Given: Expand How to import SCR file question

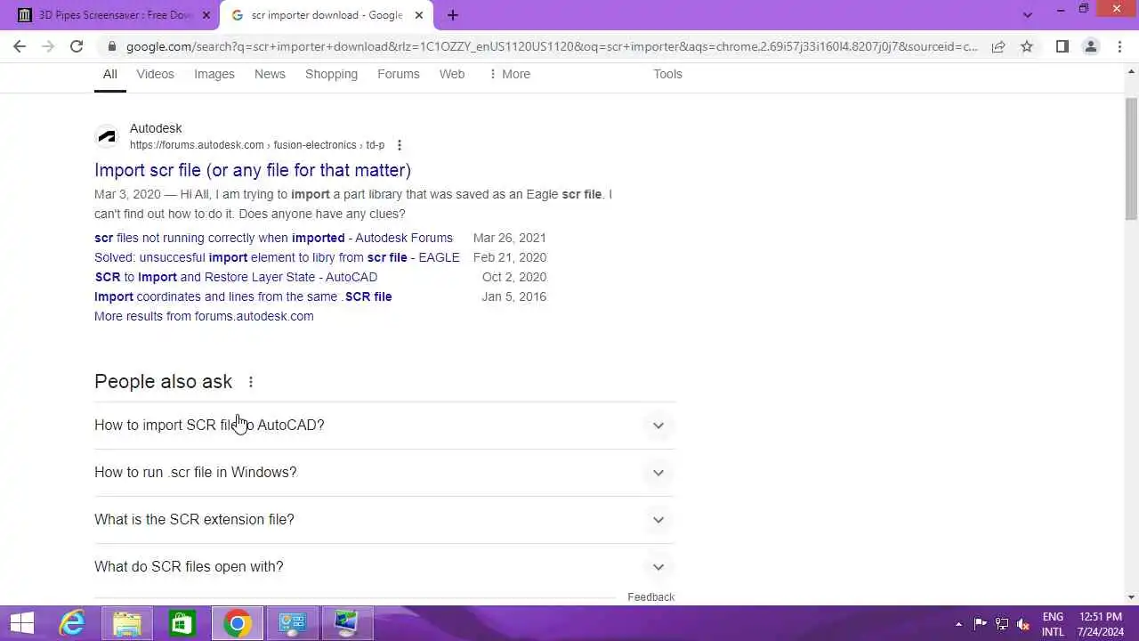Looking at the screenshot, I should 384,426.
